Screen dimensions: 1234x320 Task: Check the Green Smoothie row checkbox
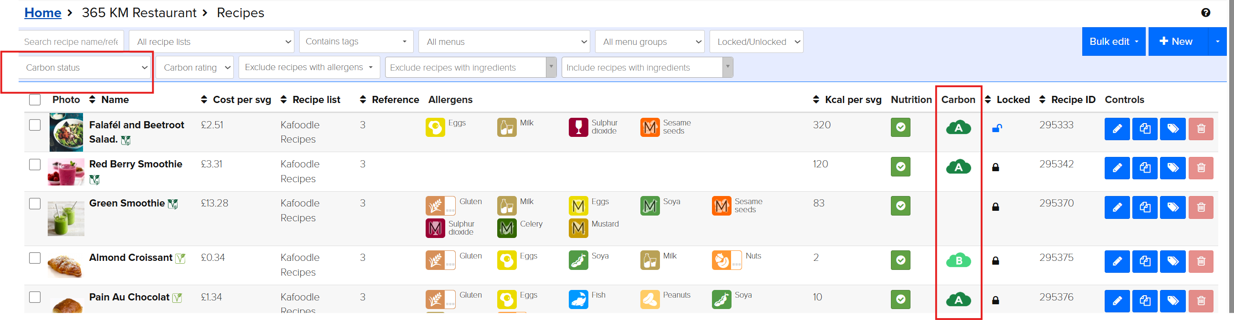coord(34,204)
